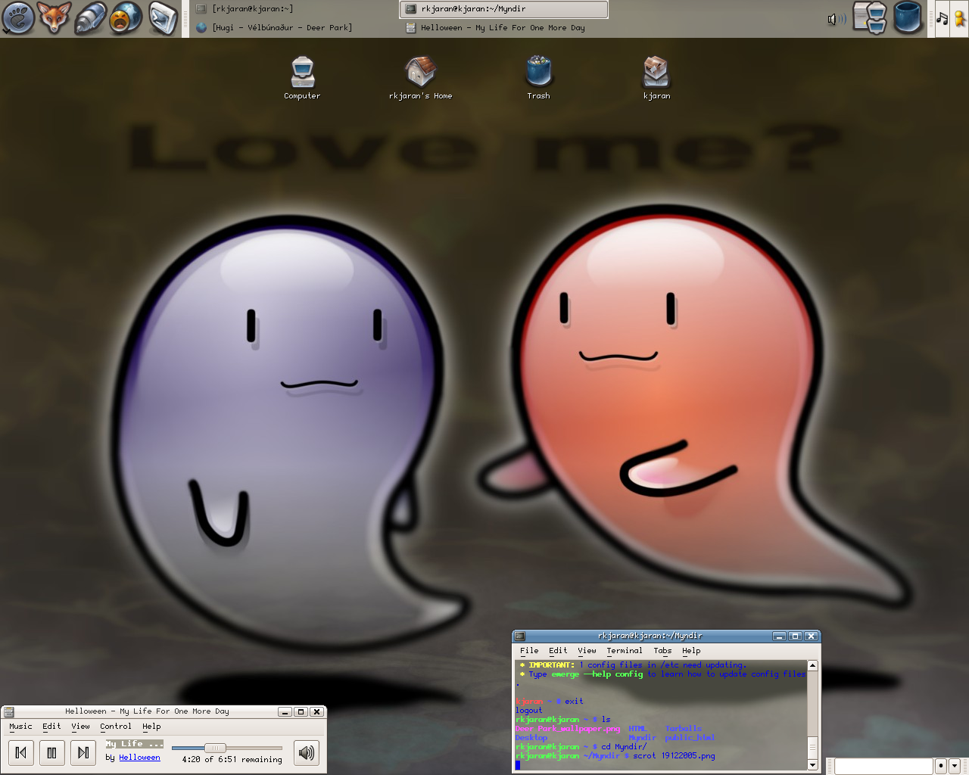Skip to the next track
969x775 pixels.
83,752
